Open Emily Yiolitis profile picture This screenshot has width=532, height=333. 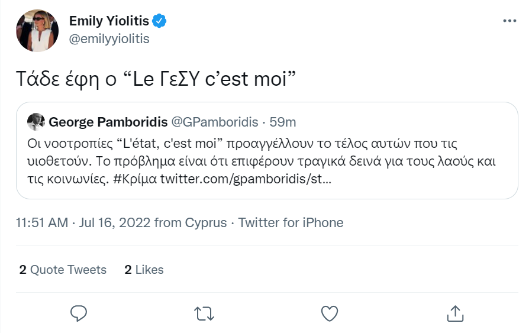[37, 30]
